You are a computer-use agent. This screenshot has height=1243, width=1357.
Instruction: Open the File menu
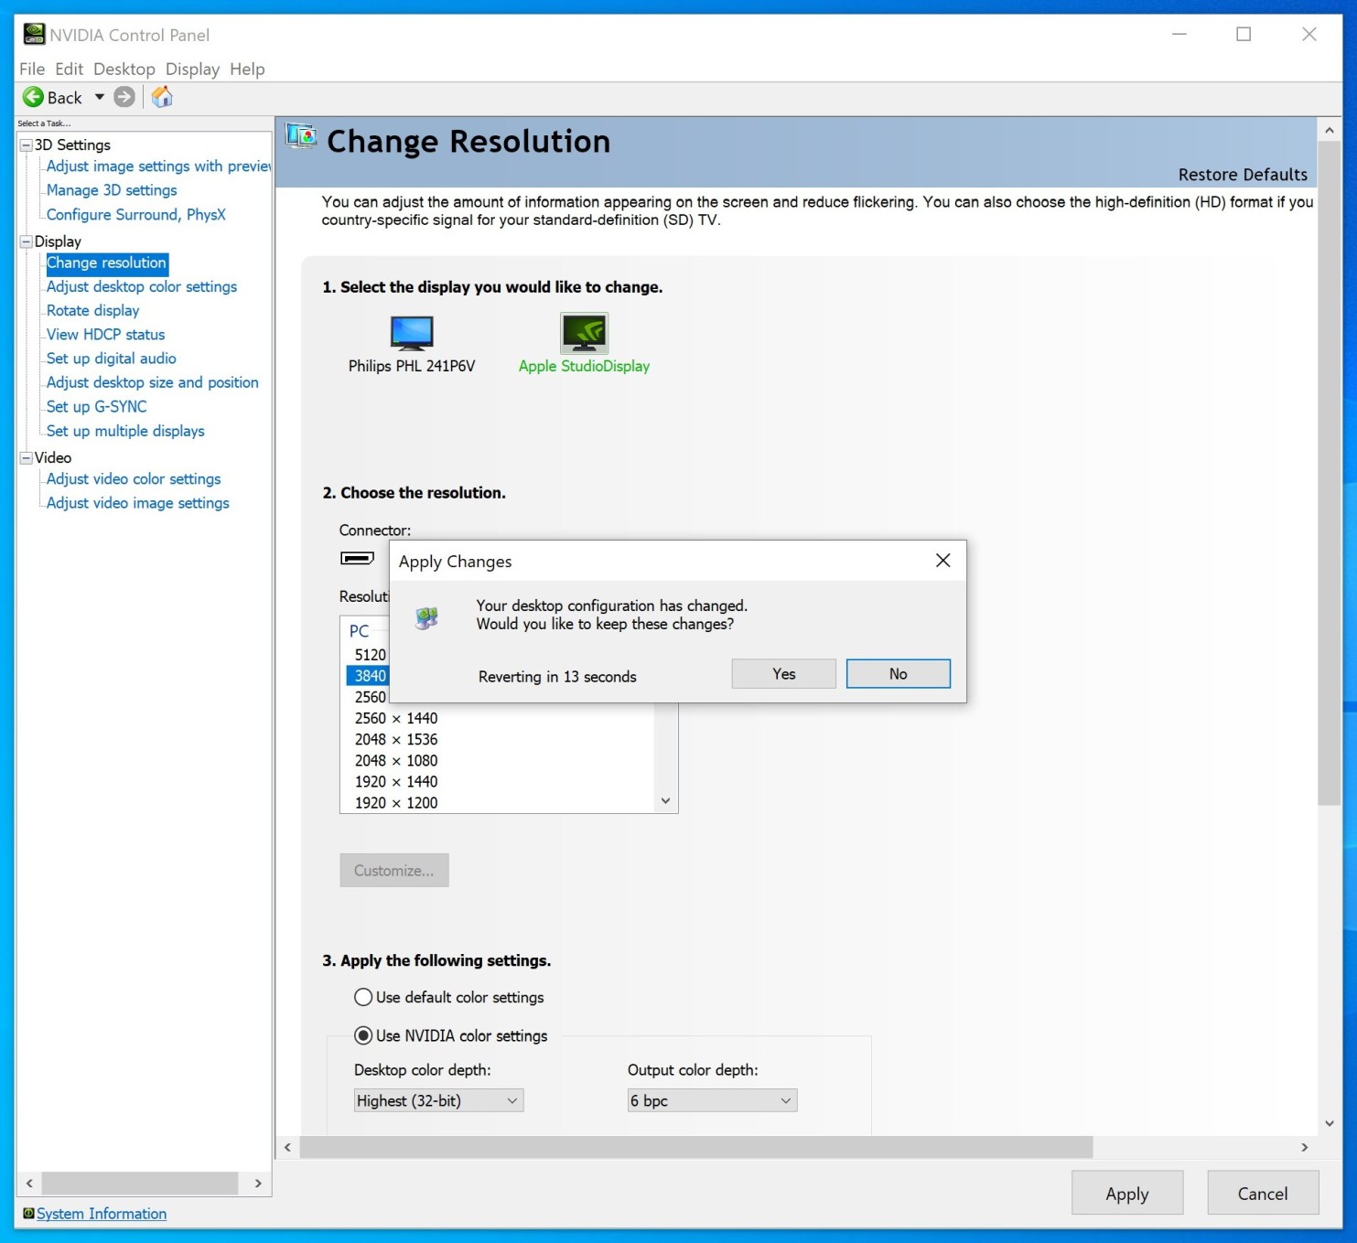coord(32,69)
